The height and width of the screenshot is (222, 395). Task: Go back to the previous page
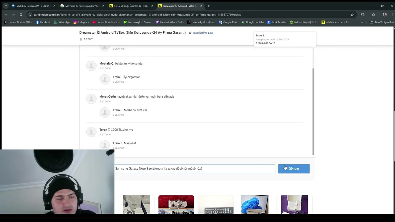click(x=6, y=14)
